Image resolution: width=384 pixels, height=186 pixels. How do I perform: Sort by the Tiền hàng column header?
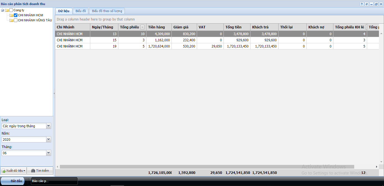click(x=159, y=27)
